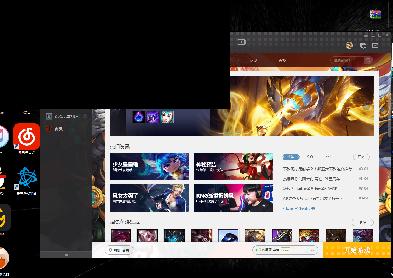393x278 pixels.
Task: Click the update arrow beside 饥荒：单机版
Action: [85, 116]
